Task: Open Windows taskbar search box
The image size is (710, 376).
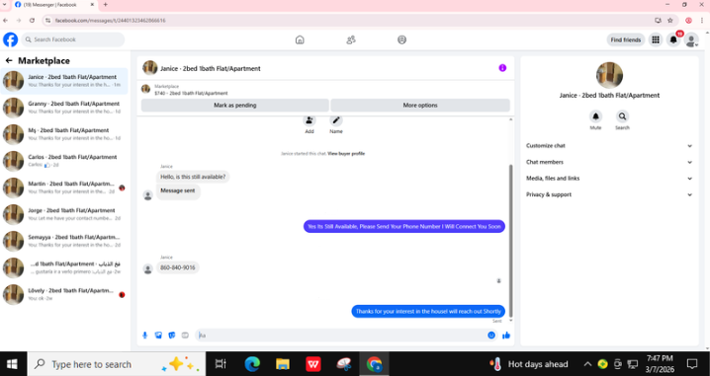Action: coord(117,364)
